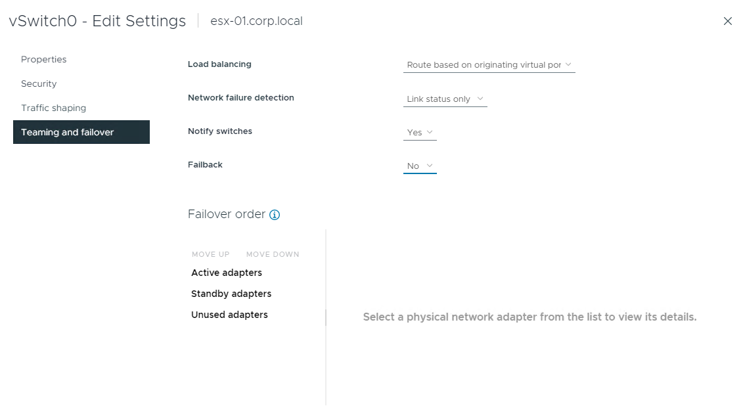Close the vSwitch0 Edit Settings dialog
Image resolution: width=743 pixels, height=406 pixels.
pyautogui.click(x=727, y=21)
